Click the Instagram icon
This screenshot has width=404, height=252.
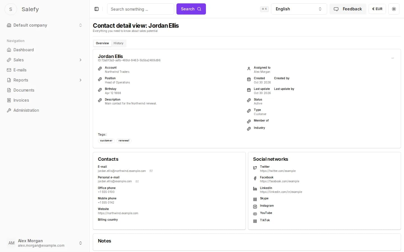(255, 207)
